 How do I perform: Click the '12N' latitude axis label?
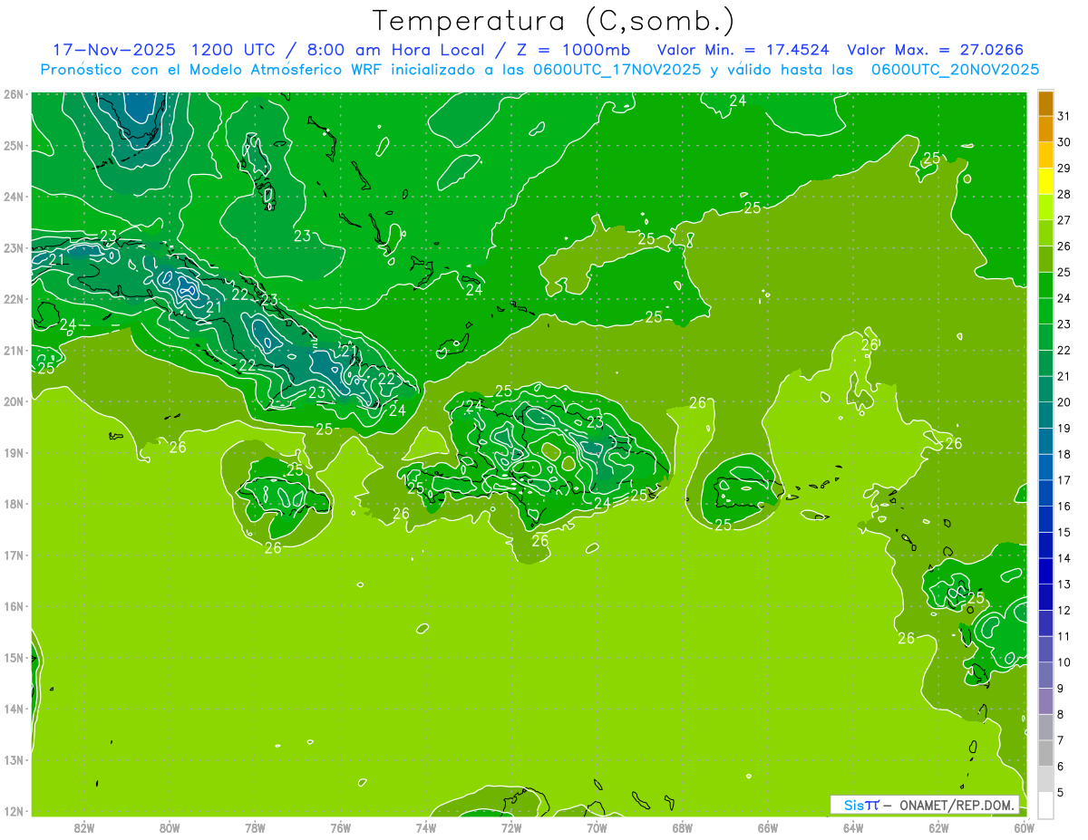13,811
